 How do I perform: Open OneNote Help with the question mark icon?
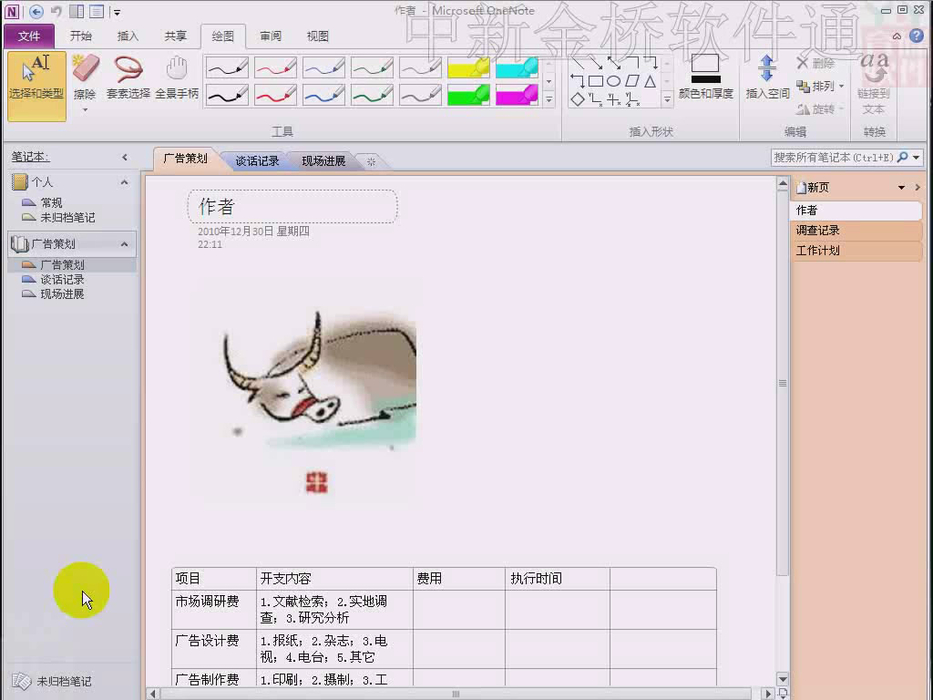pos(917,36)
